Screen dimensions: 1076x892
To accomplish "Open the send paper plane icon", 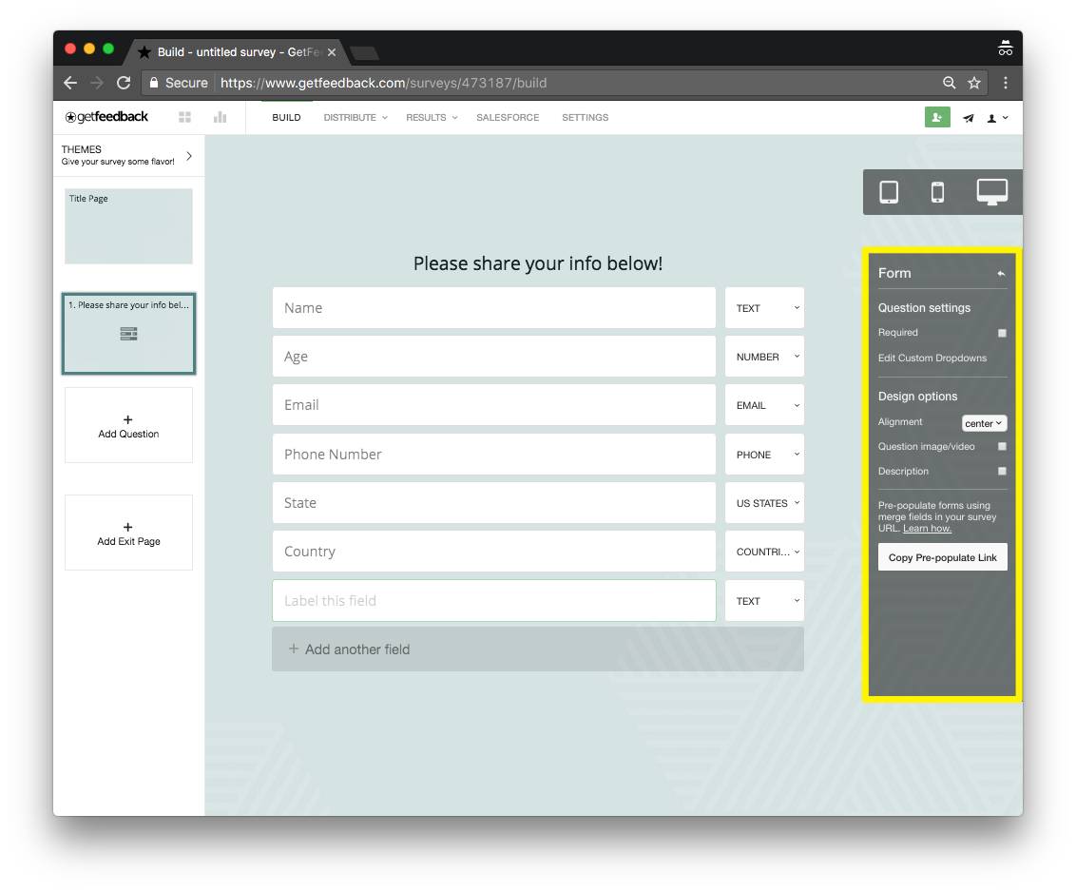I will click(x=968, y=116).
